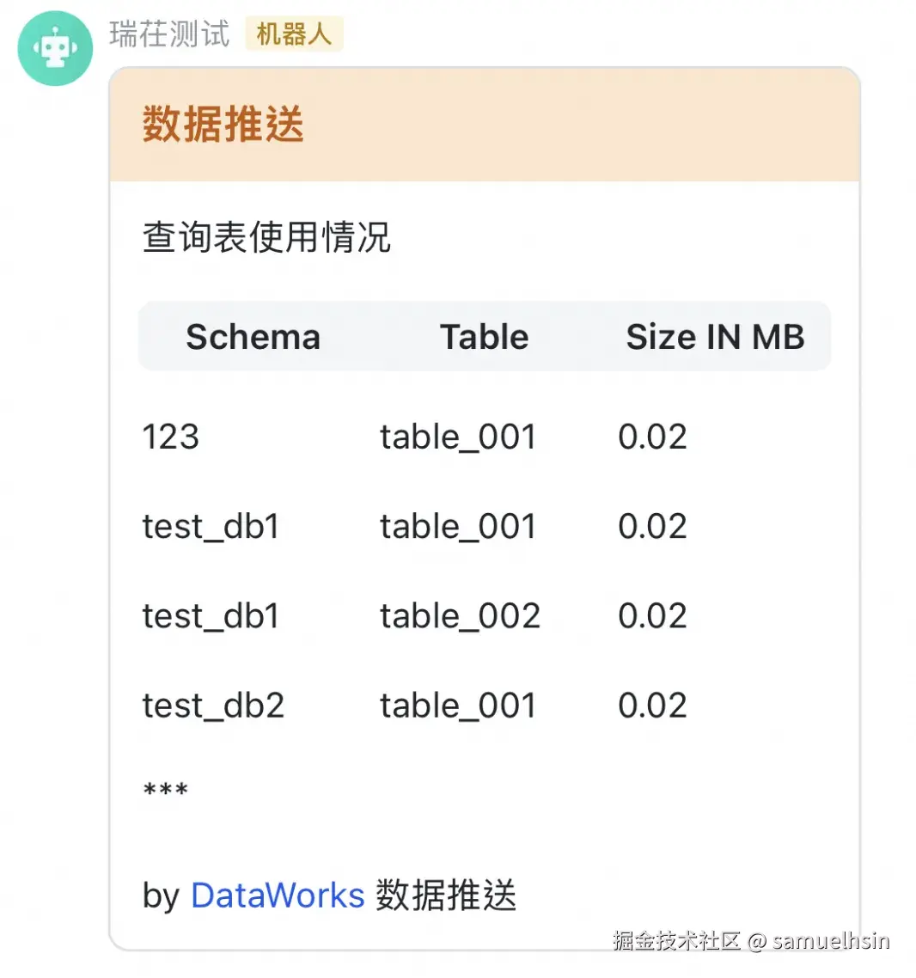Screen dimensions: 916x978
Task: Click the size value in the 123 row
Action: tap(652, 437)
